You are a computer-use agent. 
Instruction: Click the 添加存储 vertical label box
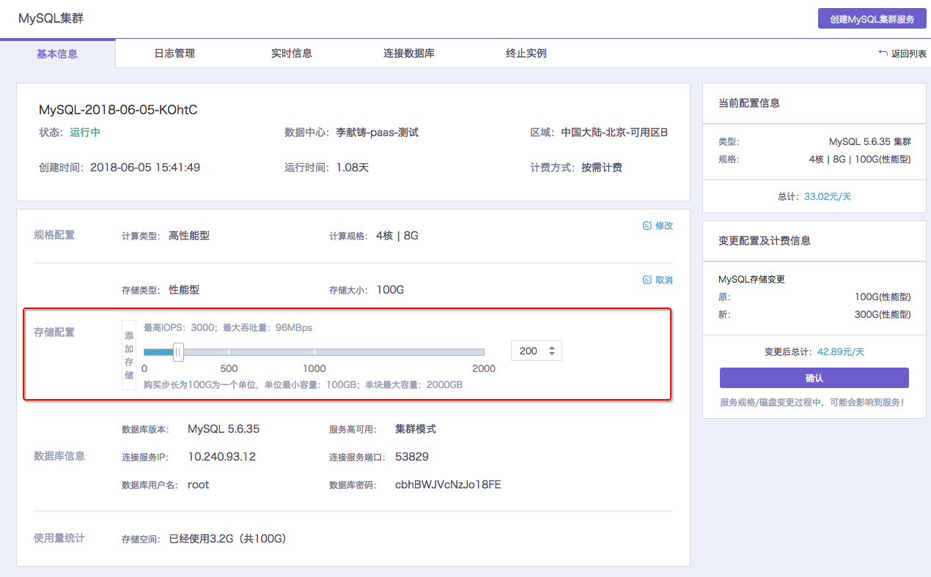pyautogui.click(x=129, y=355)
